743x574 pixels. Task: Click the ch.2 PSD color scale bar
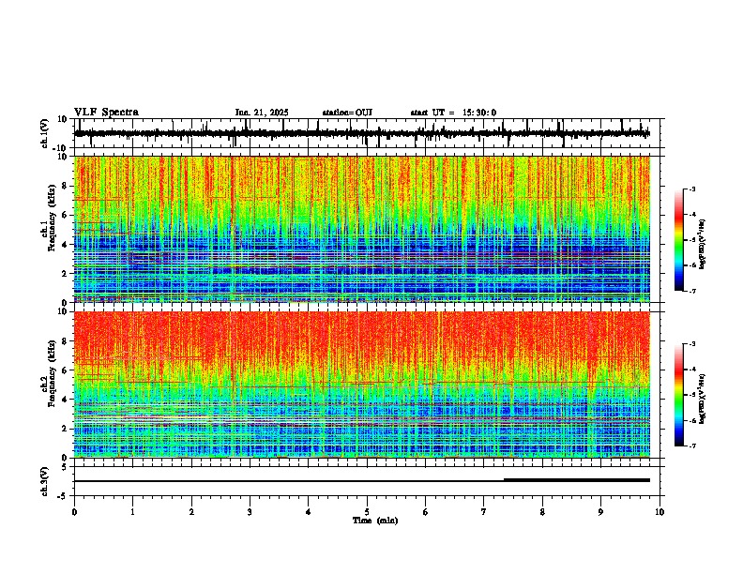[679, 395]
